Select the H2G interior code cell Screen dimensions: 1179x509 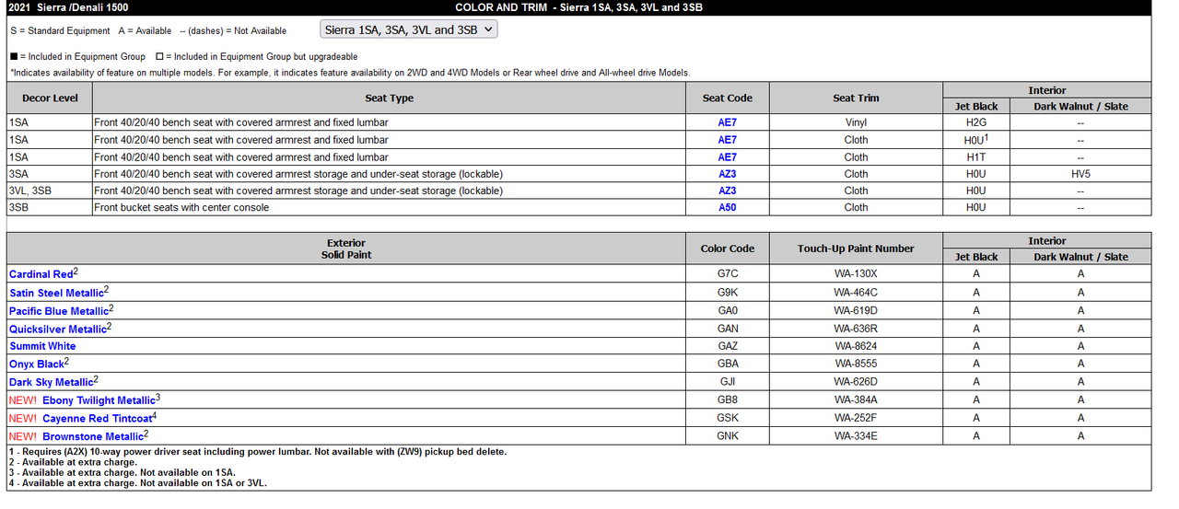coord(976,122)
